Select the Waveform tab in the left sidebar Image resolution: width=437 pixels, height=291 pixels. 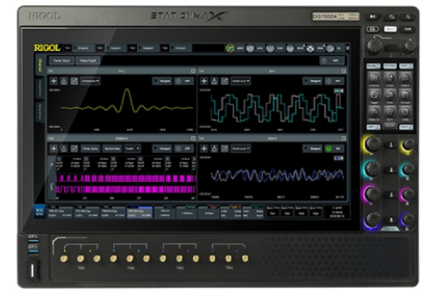click(39, 88)
